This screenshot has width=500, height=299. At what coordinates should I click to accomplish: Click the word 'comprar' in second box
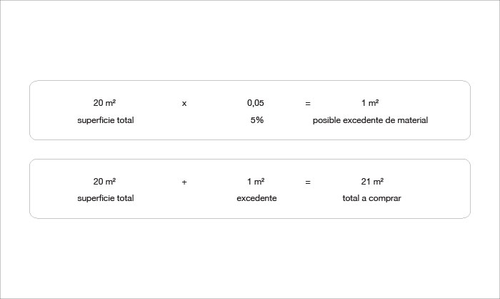click(385, 198)
